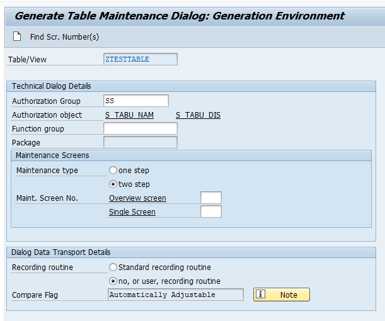Click Find Scr. Number(s) toolbar button
The image size is (385, 321).
coord(64,37)
